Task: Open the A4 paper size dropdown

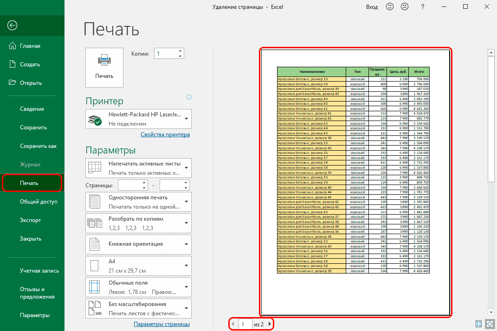Action: click(138, 266)
